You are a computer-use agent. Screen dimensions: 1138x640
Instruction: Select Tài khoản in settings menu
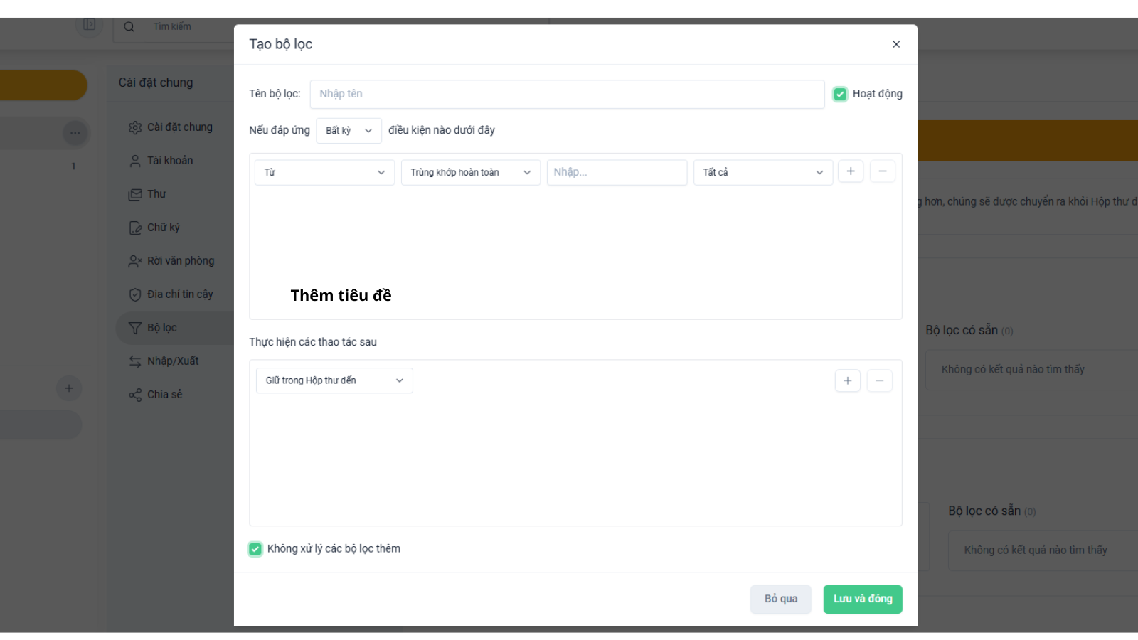(x=161, y=161)
